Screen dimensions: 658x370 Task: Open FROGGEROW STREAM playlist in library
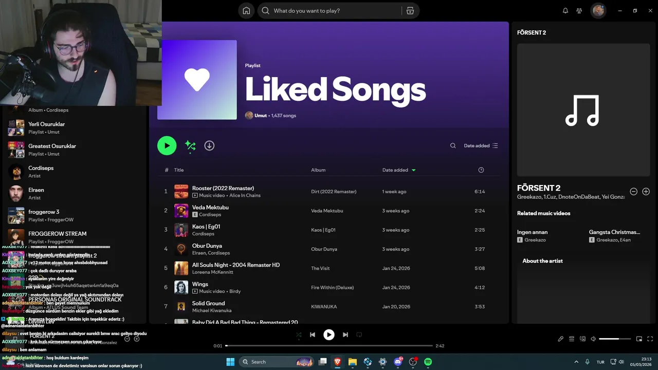point(75,237)
